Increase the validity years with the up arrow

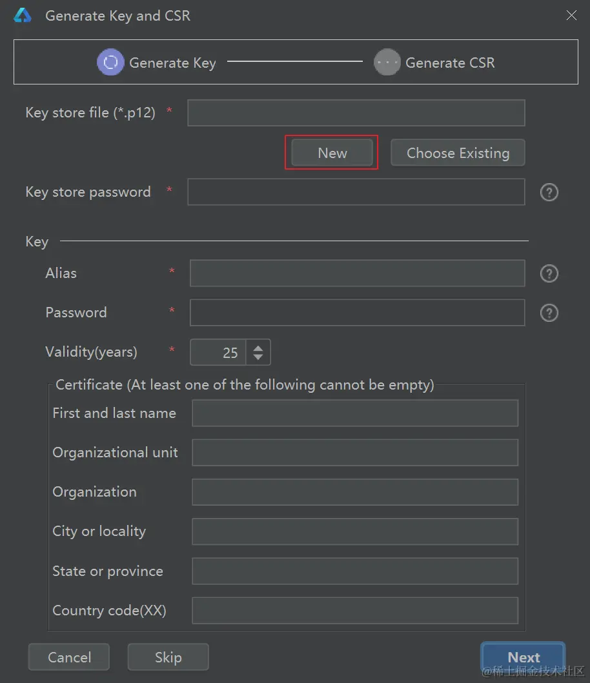point(258,348)
